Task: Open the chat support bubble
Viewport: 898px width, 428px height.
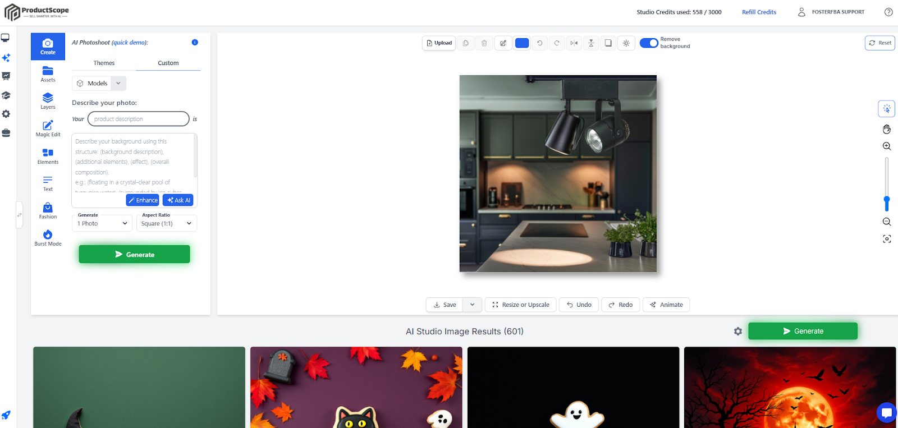Action: pos(887,413)
